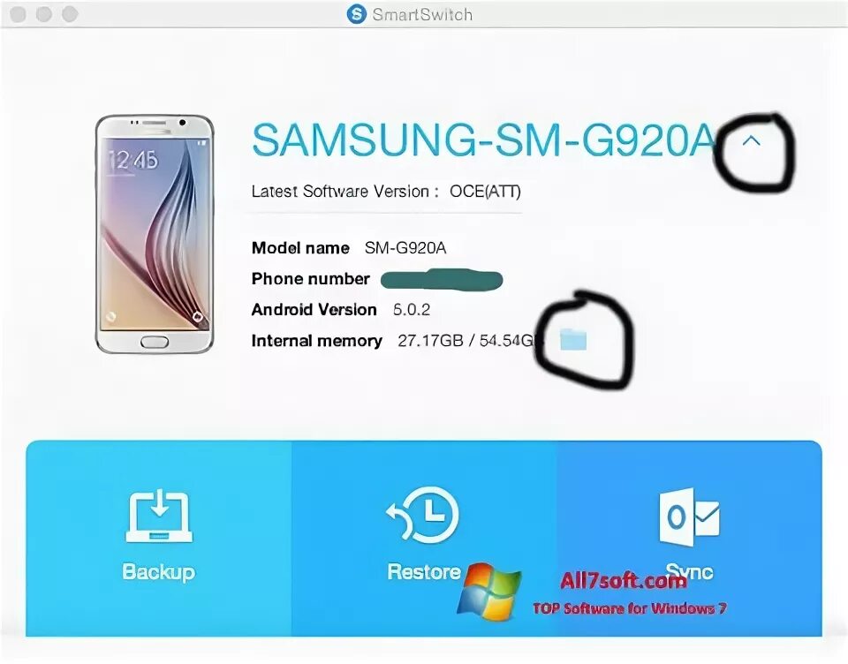Click the Restore clock arrow icon
Image resolution: width=848 pixels, height=664 pixels.
[422, 516]
